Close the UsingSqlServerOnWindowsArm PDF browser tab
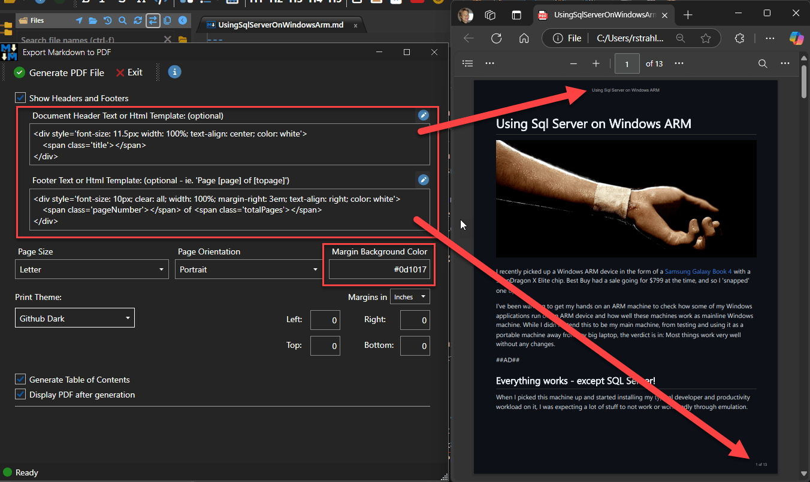The height and width of the screenshot is (482, 810). pos(664,14)
